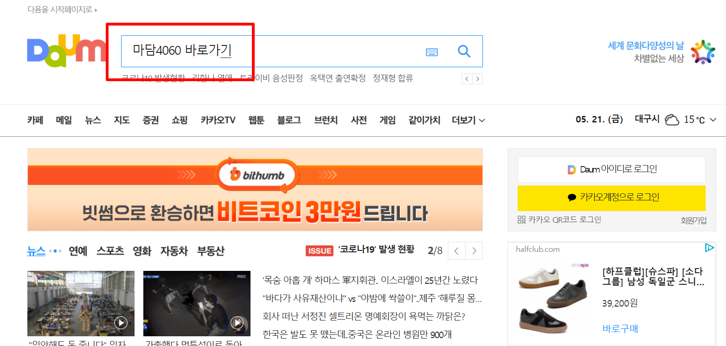Open 뉴스 in the service bar
The height and width of the screenshot is (346, 726).
(x=93, y=120)
